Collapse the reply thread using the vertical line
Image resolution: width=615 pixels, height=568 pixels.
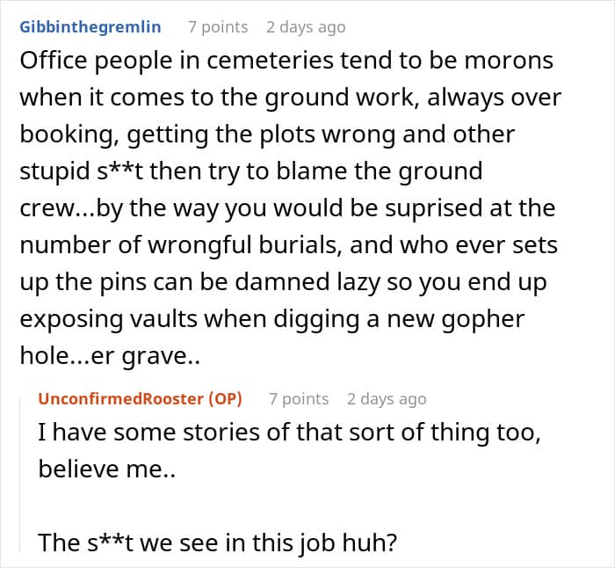pyautogui.click(x=20, y=474)
